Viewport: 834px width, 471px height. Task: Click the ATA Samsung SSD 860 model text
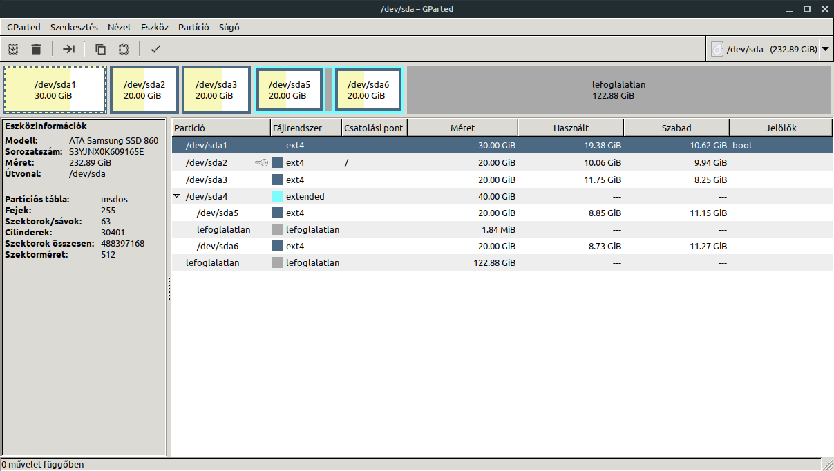[x=113, y=140]
